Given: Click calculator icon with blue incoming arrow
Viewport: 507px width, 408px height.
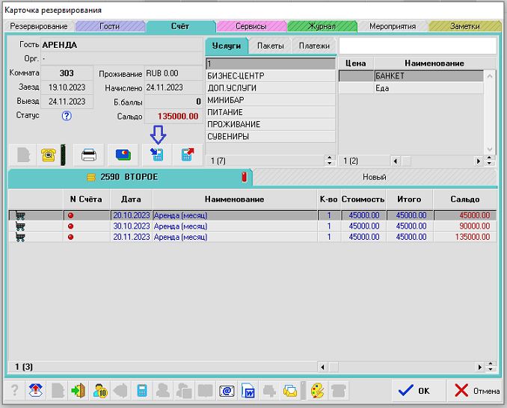Looking at the screenshot, I should [157, 155].
